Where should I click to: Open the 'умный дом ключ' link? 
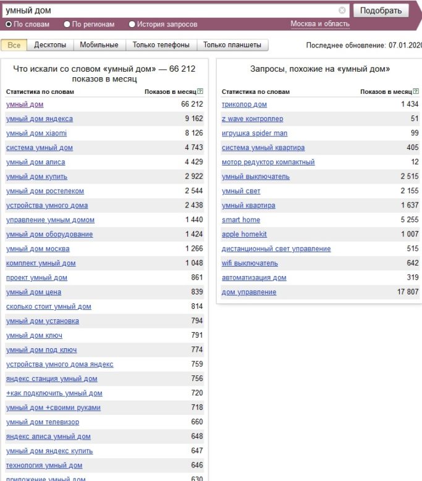click(34, 335)
